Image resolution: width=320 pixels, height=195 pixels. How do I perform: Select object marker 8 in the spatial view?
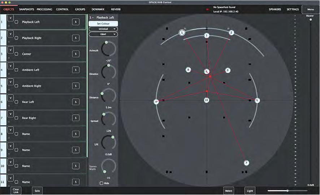point(188,70)
